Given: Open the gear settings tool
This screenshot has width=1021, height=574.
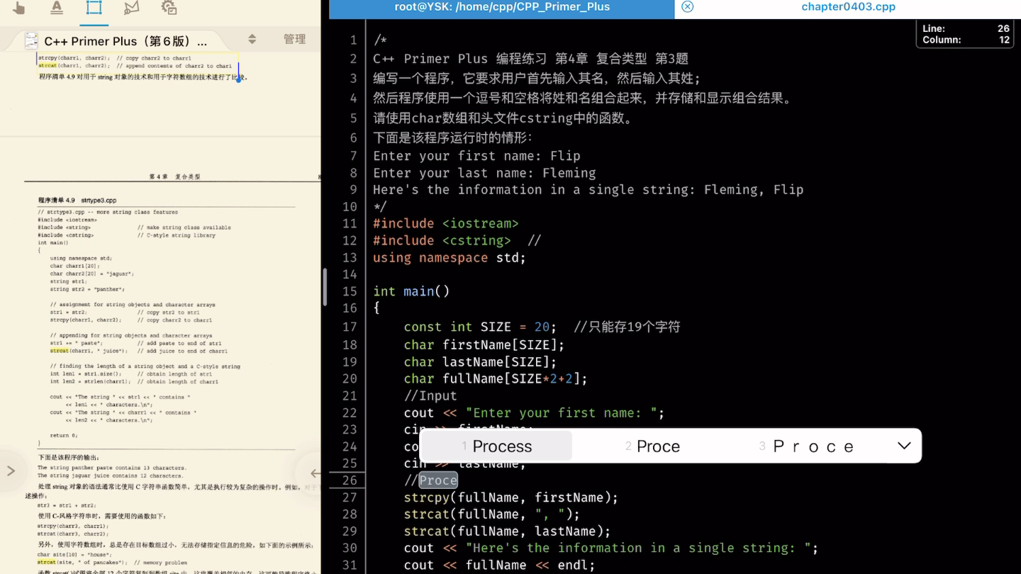Looking at the screenshot, I should (x=169, y=8).
